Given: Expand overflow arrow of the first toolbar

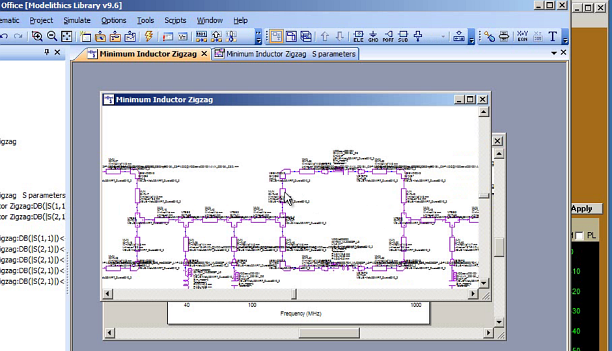Looking at the screenshot, I should 258,36.
